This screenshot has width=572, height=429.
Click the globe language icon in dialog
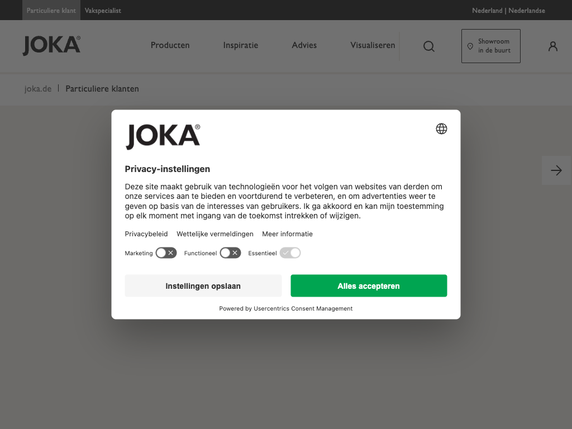[x=441, y=129]
